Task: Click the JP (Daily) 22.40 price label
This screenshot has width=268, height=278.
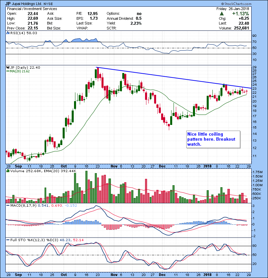Action: coord(25,68)
